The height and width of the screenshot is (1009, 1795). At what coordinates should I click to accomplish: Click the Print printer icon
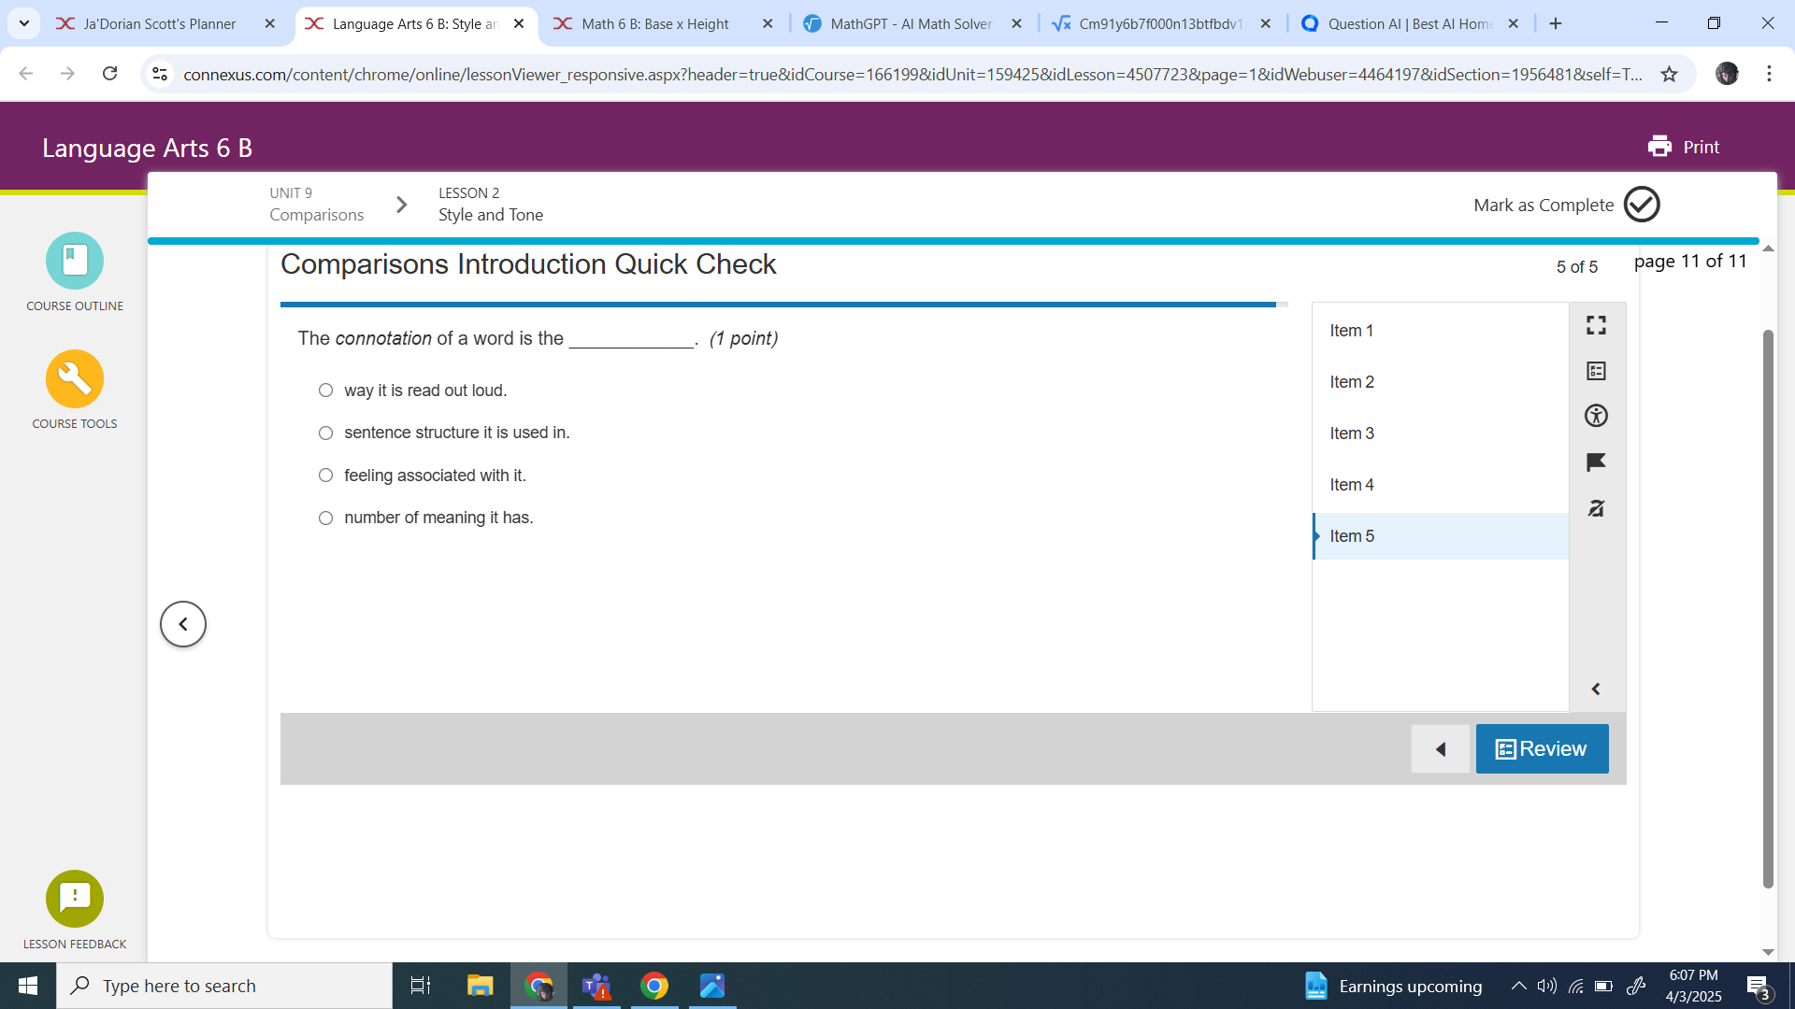1659,147
